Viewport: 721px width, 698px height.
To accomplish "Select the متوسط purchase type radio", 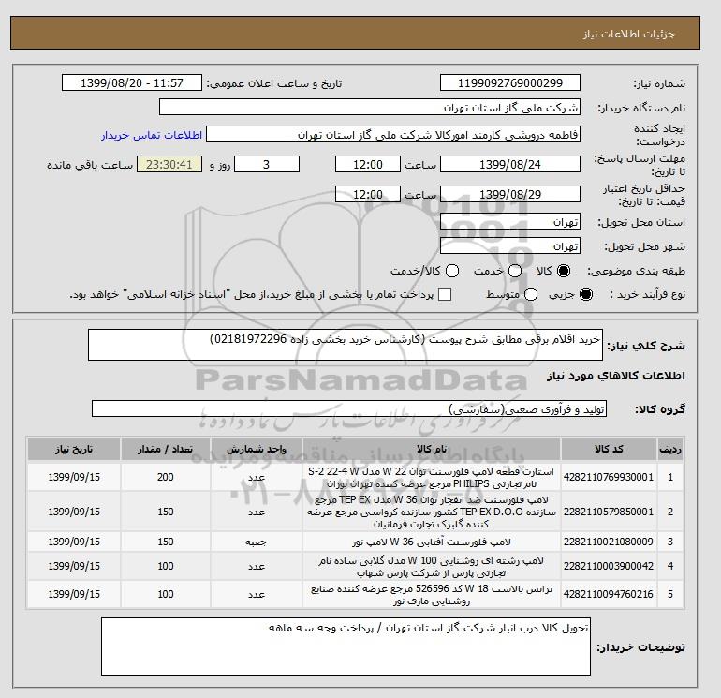I will coord(531,294).
